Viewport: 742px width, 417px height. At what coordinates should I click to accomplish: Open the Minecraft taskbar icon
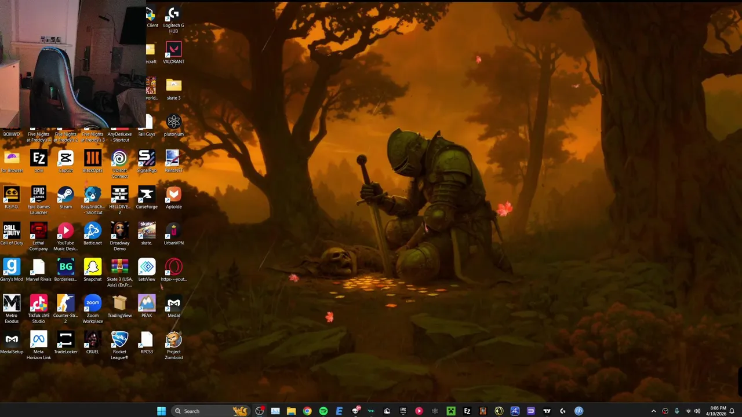(x=451, y=411)
